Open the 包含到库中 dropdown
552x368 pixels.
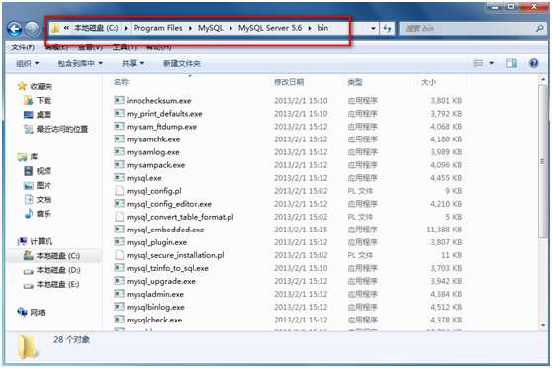click(x=80, y=63)
